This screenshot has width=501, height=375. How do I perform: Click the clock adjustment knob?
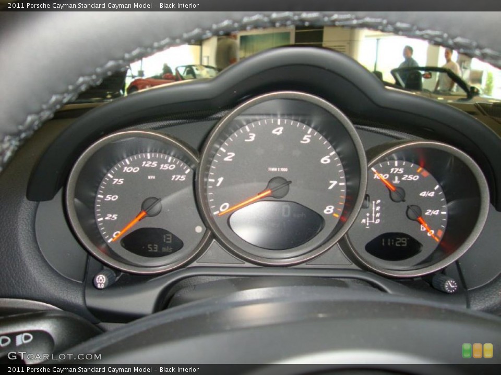(445, 283)
